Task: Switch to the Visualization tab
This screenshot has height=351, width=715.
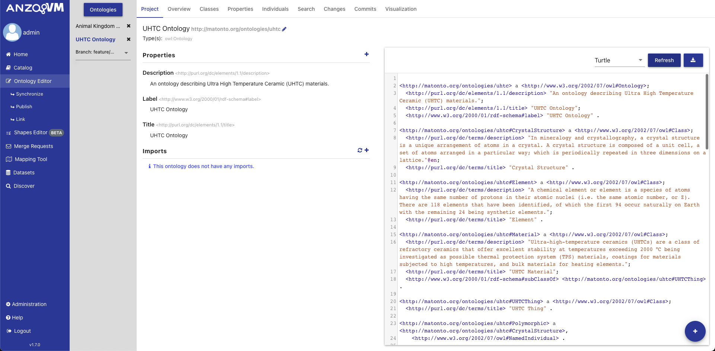Action: [x=401, y=9]
